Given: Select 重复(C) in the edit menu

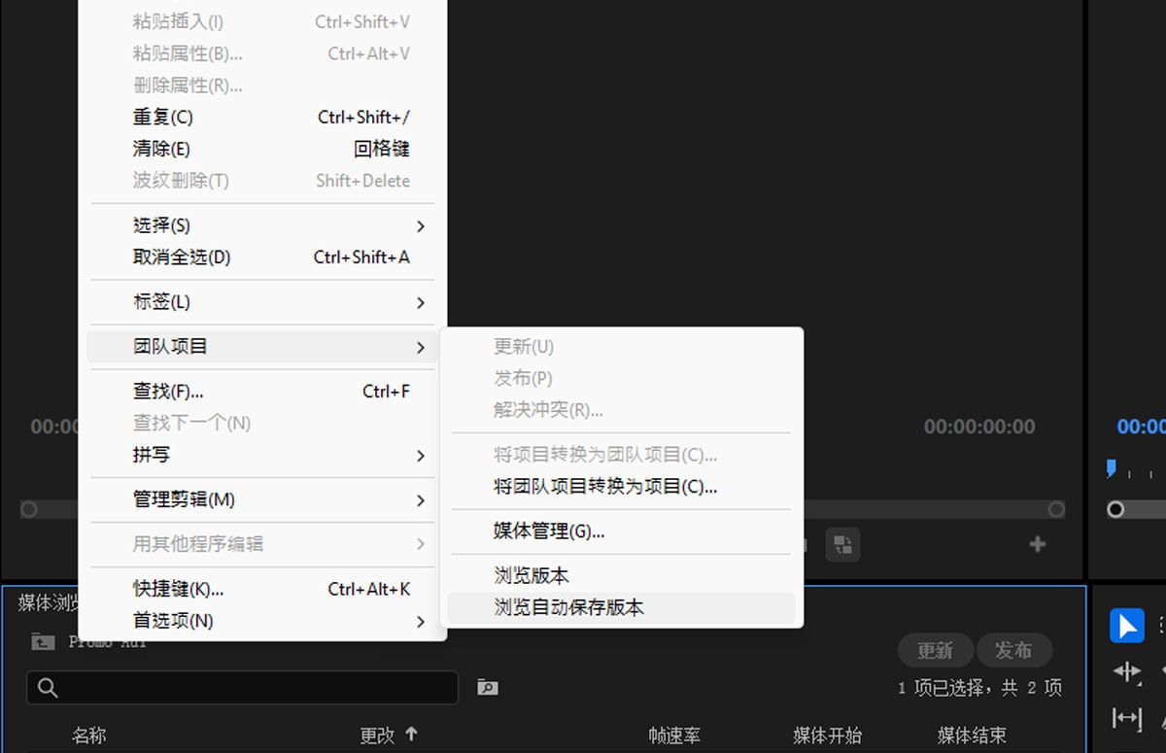Looking at the screenshot, I should (x=163, y=117).
